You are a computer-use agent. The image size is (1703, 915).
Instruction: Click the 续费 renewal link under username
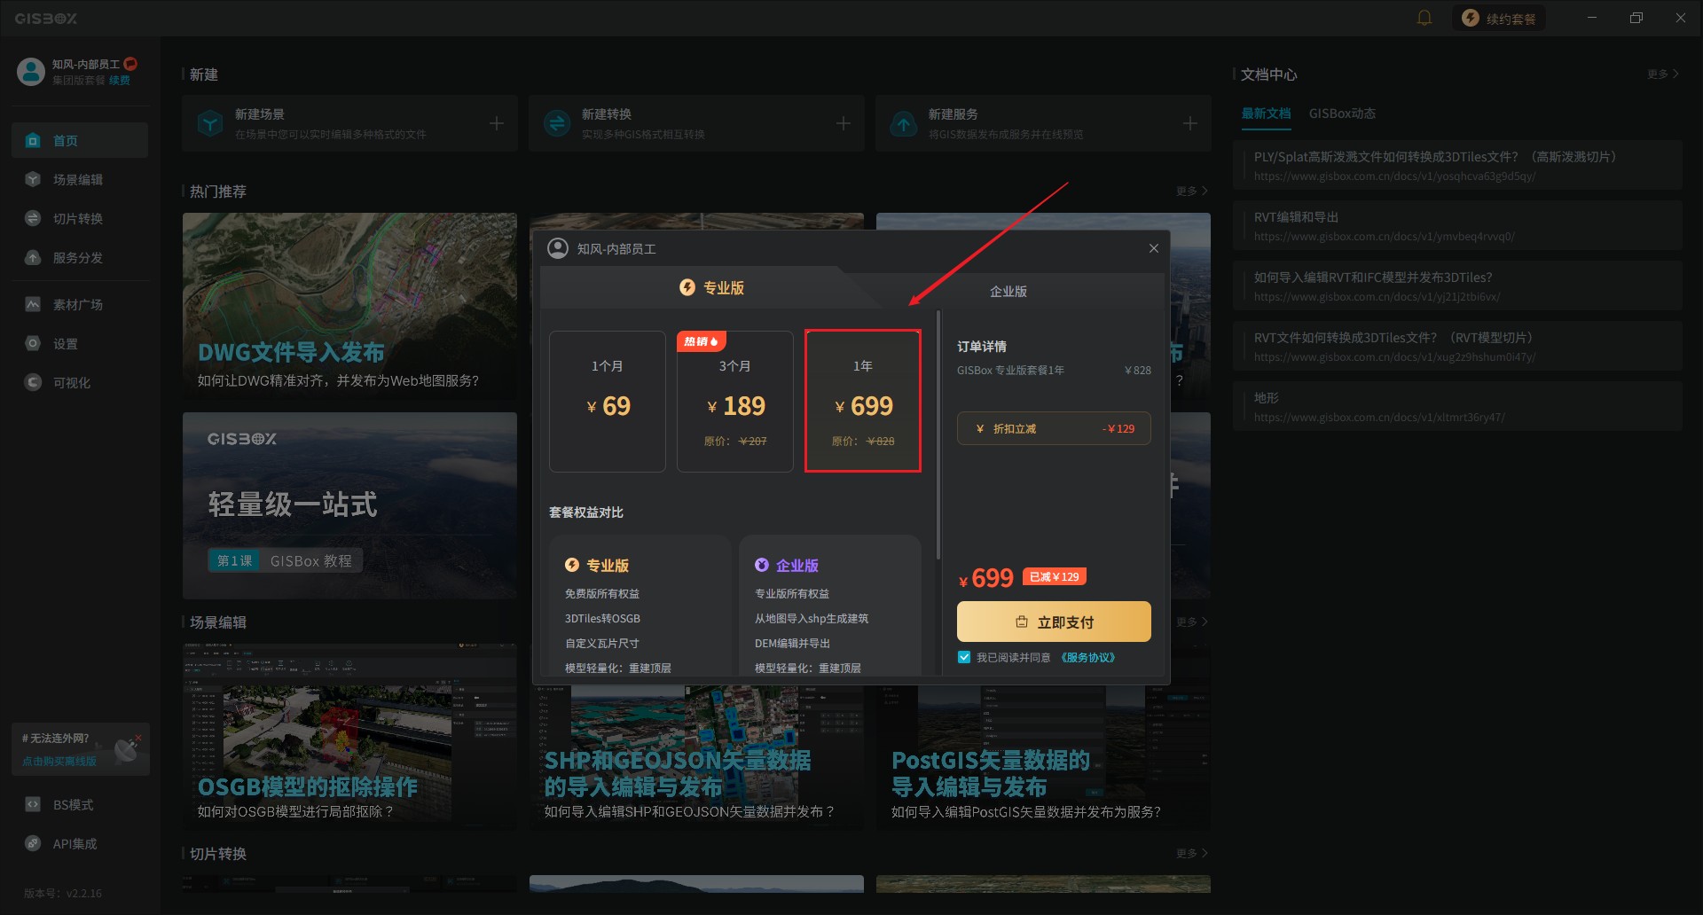pyautogui.click(x=120, y=81)
